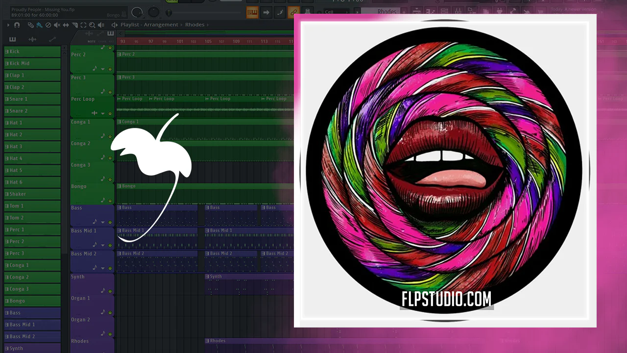Mute the Bass track

coord(110,222)
